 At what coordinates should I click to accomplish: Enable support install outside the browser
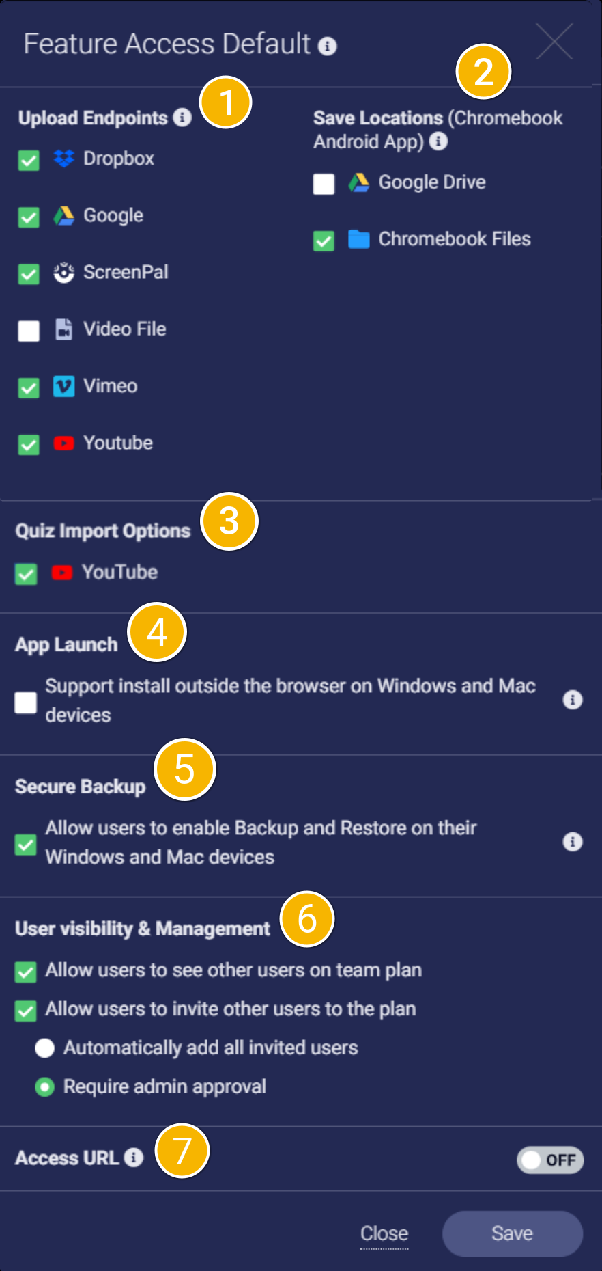pyautogui.click(x=26, y=702)
